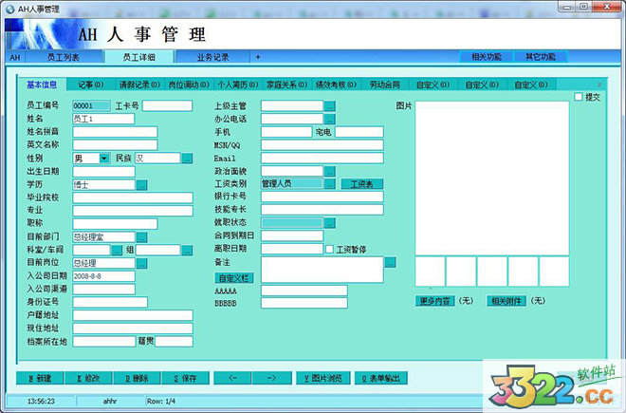The width and height of the screenshot is (626, 413).
Task: Open the 家庭关系(0) sub-tab
Action: 286,84
